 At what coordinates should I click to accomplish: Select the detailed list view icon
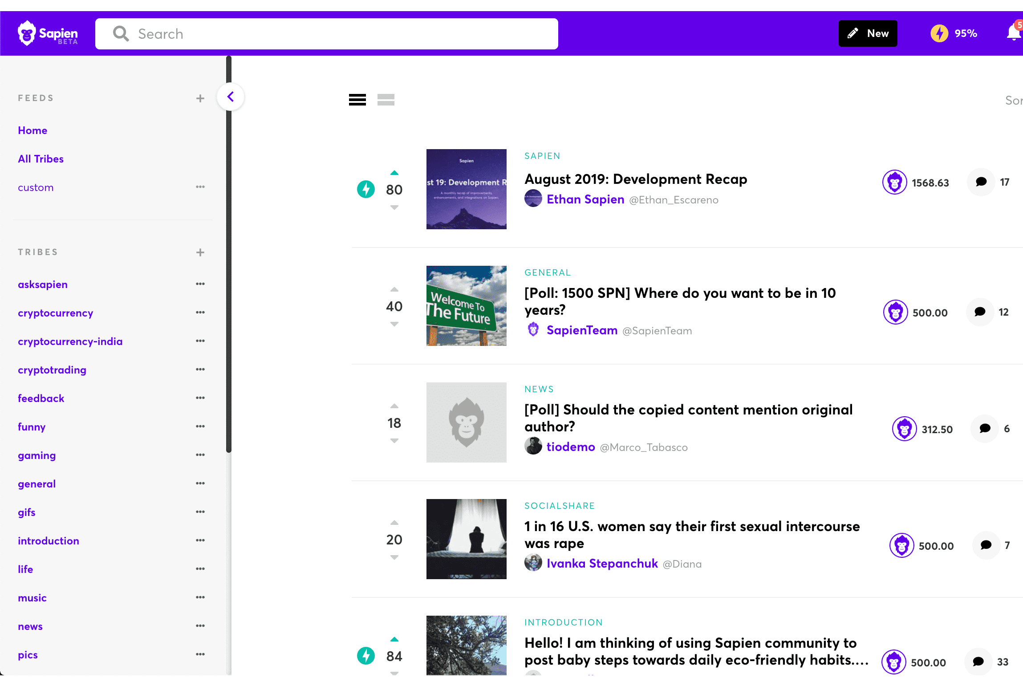click(357, 99)
